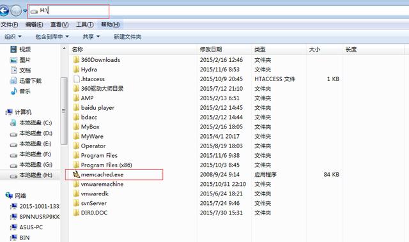Select 本地磁盘 (H:) in sidebar
409x242 pixels.
(31, 175)
